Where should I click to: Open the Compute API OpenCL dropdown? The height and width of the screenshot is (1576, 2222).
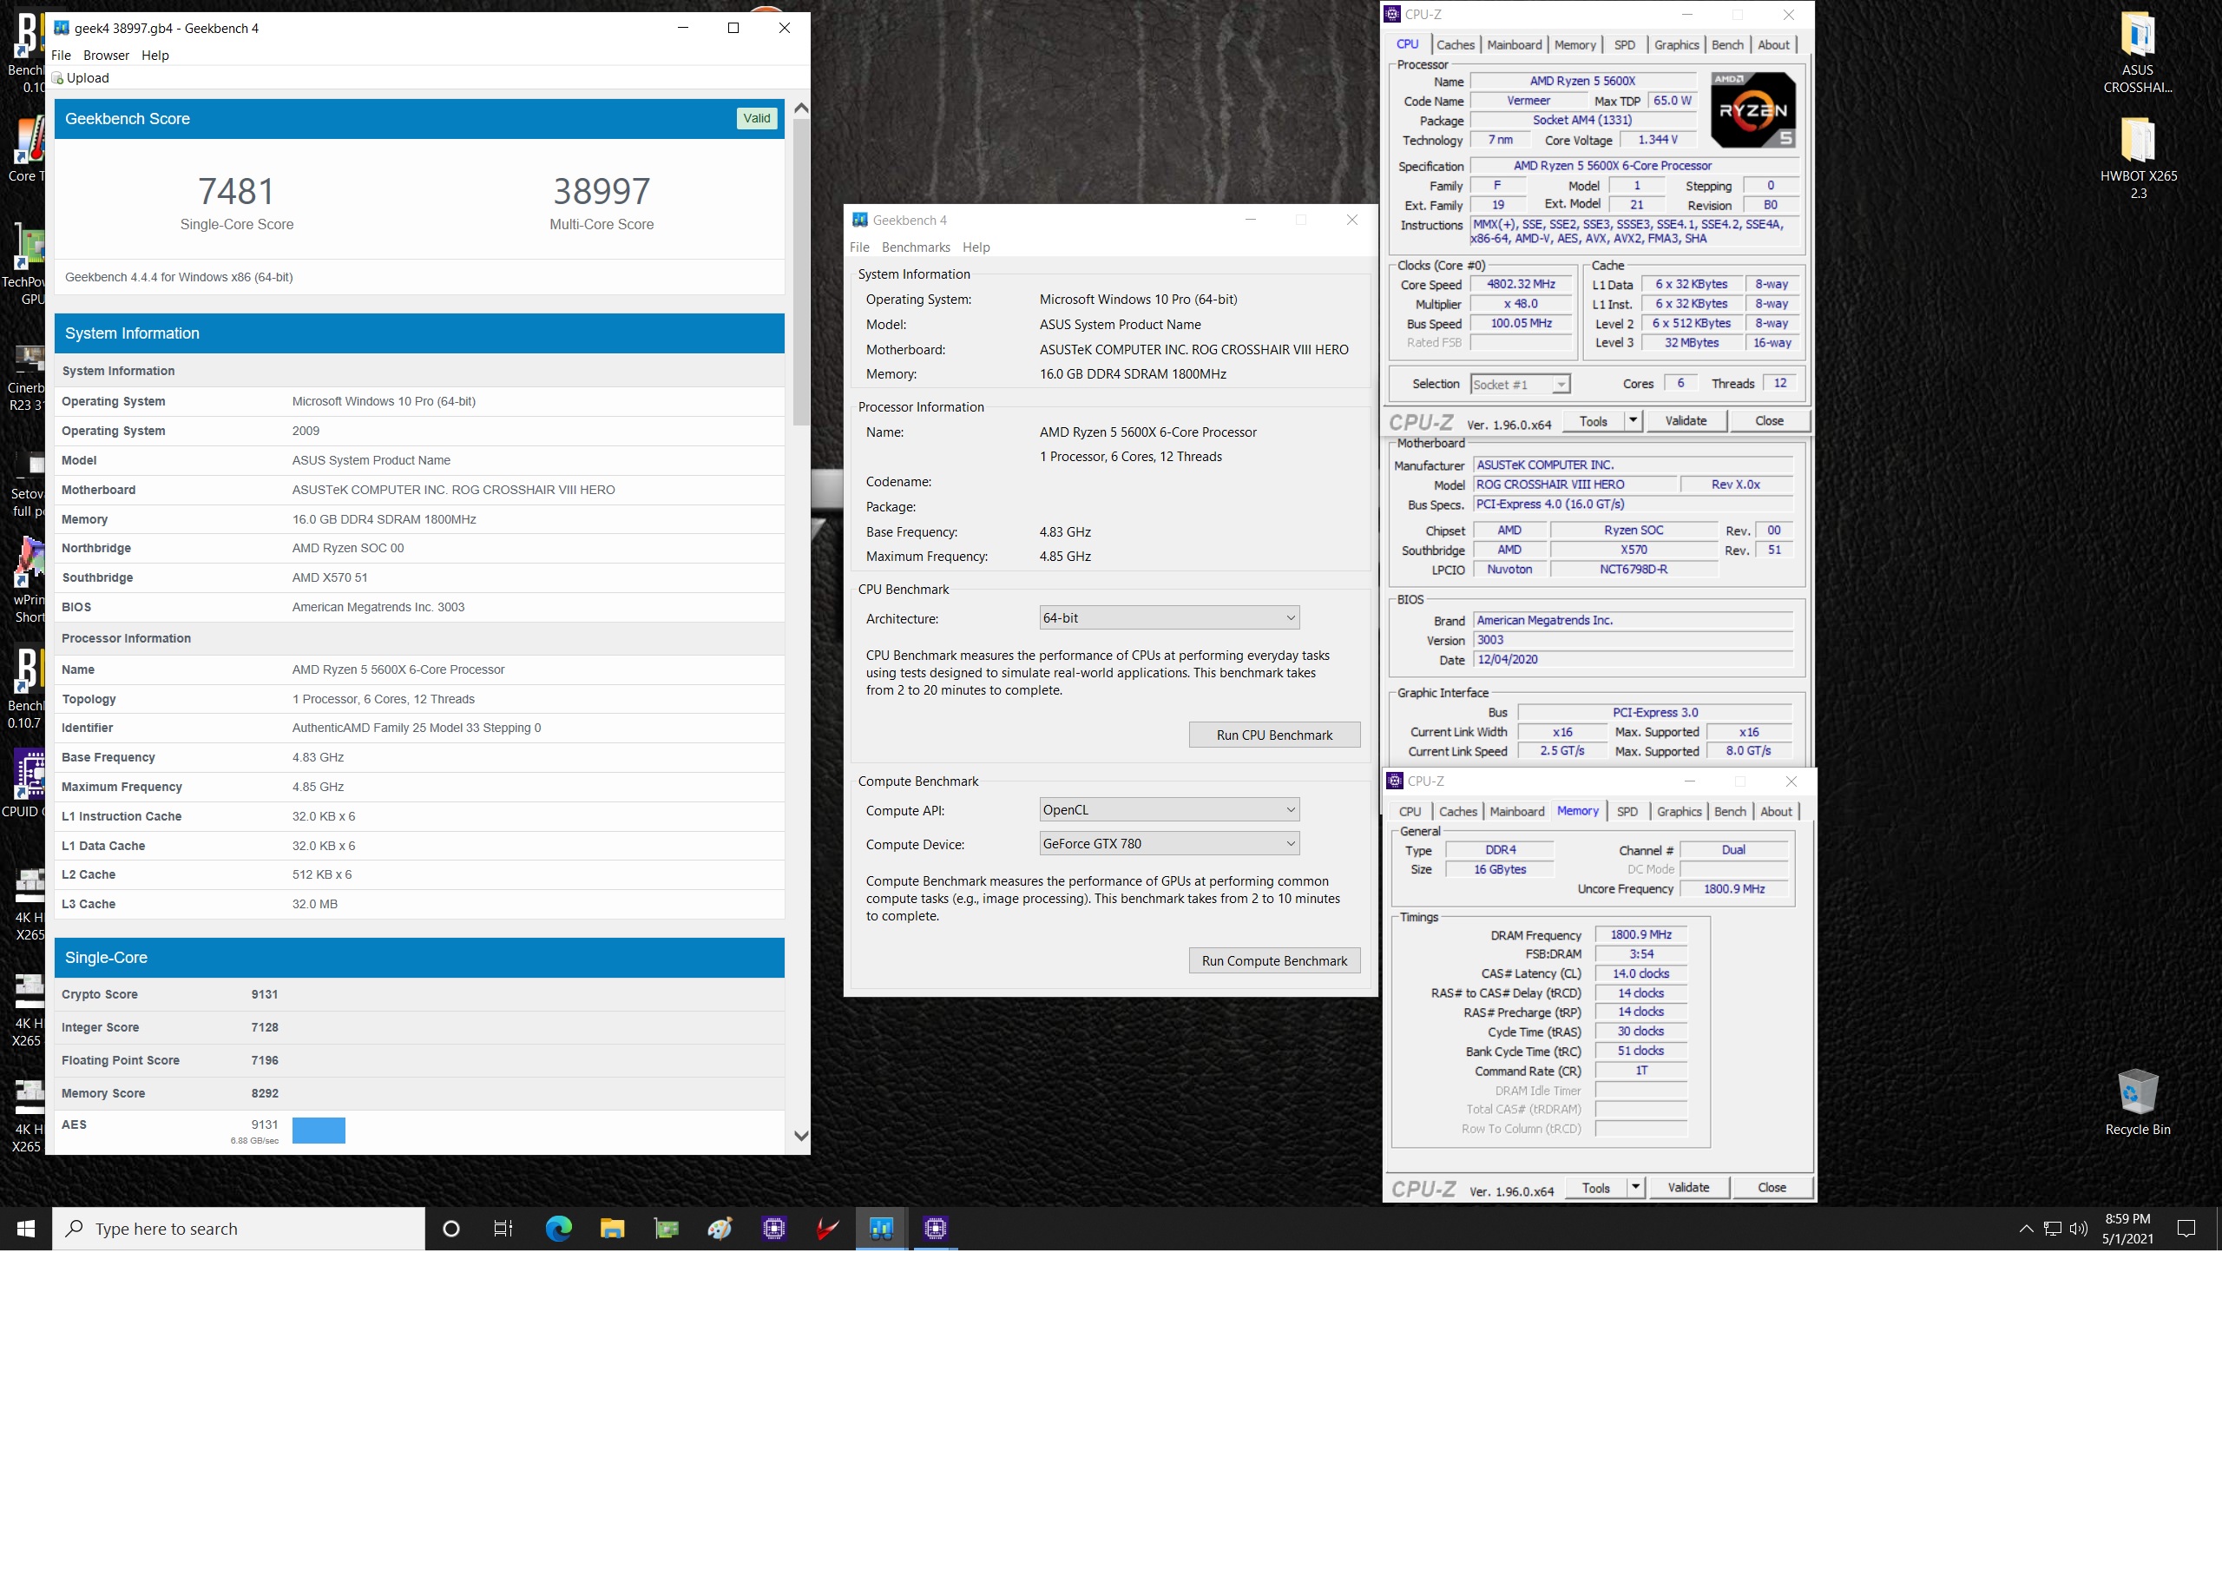click(x=1168, y=810)
